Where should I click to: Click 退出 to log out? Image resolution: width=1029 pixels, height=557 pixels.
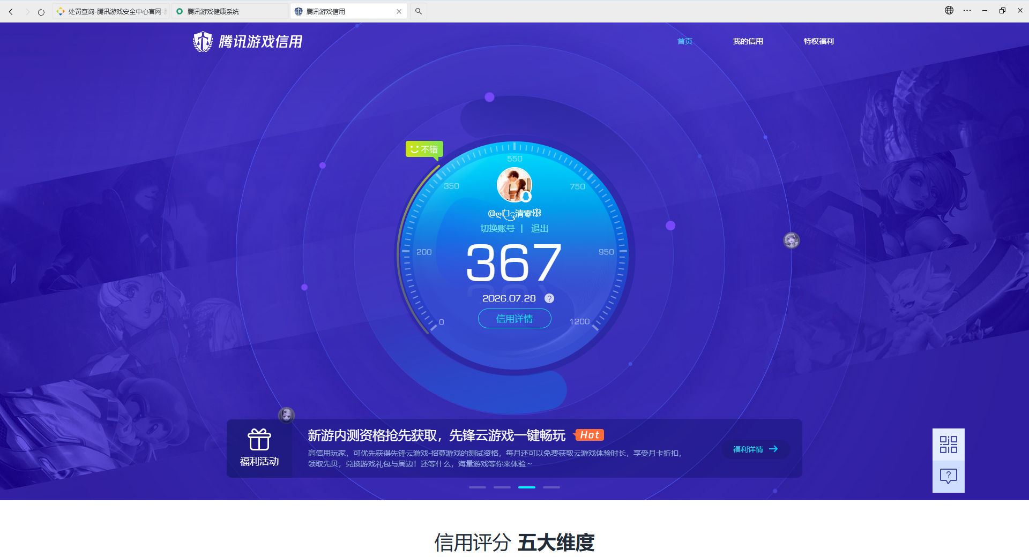pos(540,228)
